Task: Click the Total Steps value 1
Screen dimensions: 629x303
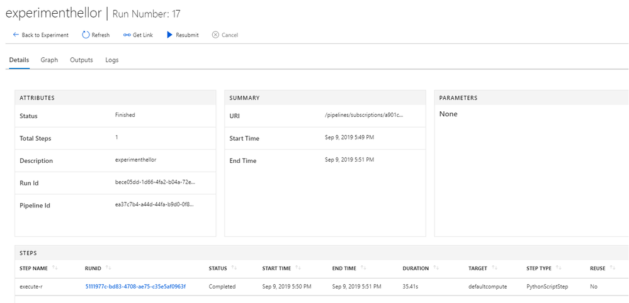Action: click(x=116, y=137)
